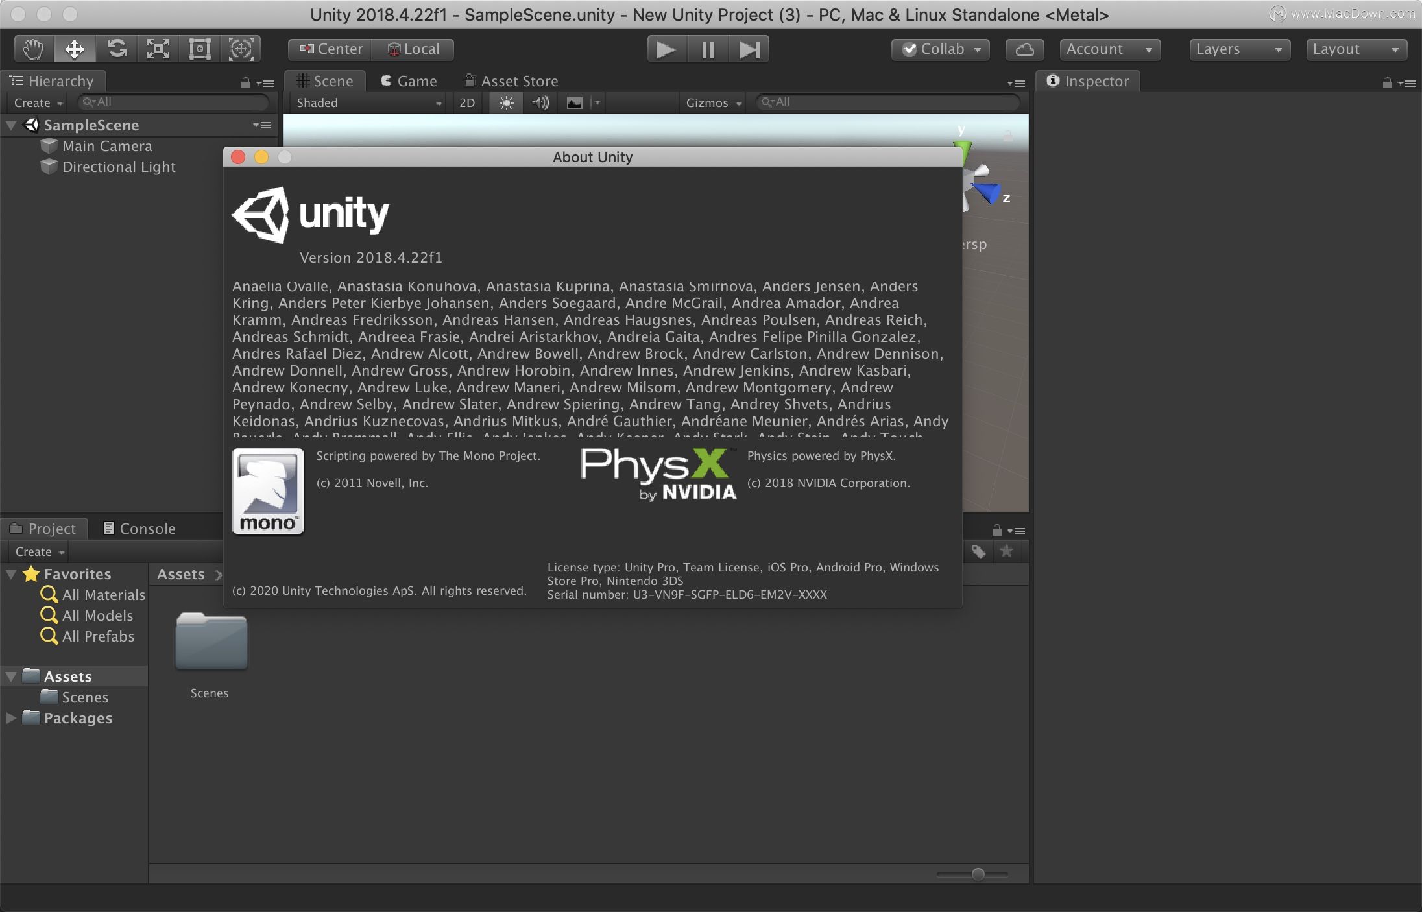Open the Gizmos dropdown
Screen dimensions: 1422x912
pos(713,102)
